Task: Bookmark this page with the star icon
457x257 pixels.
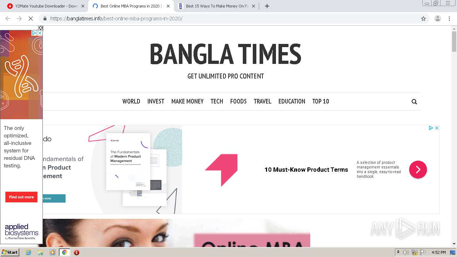Action: 423,19
